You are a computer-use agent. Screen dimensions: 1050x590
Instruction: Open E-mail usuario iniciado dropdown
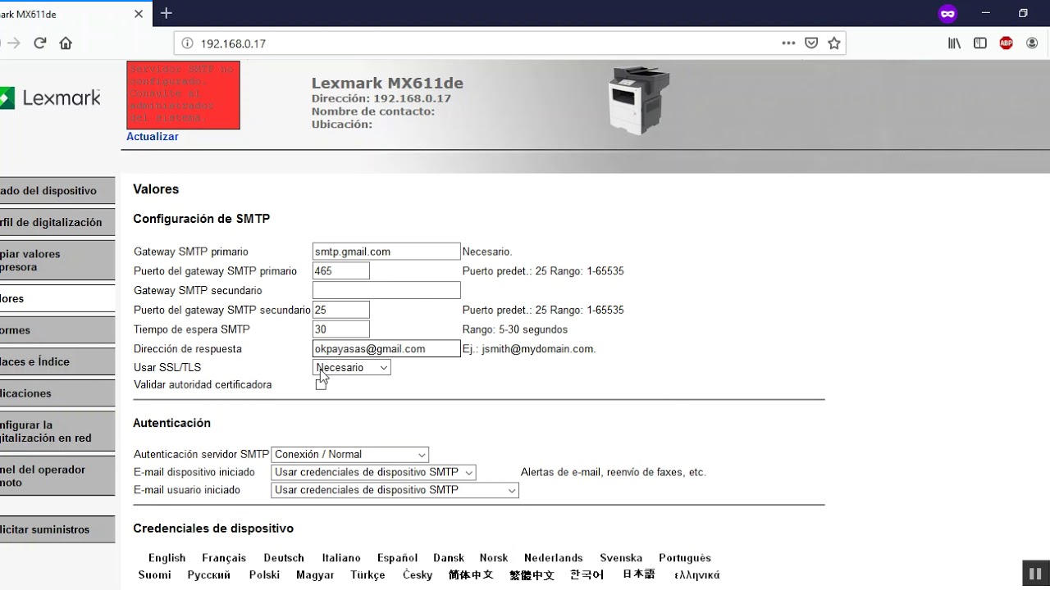tap(395, 490)
